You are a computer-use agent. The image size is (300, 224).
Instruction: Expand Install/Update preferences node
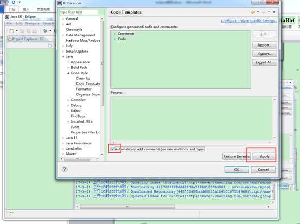[x=63, y=52]
